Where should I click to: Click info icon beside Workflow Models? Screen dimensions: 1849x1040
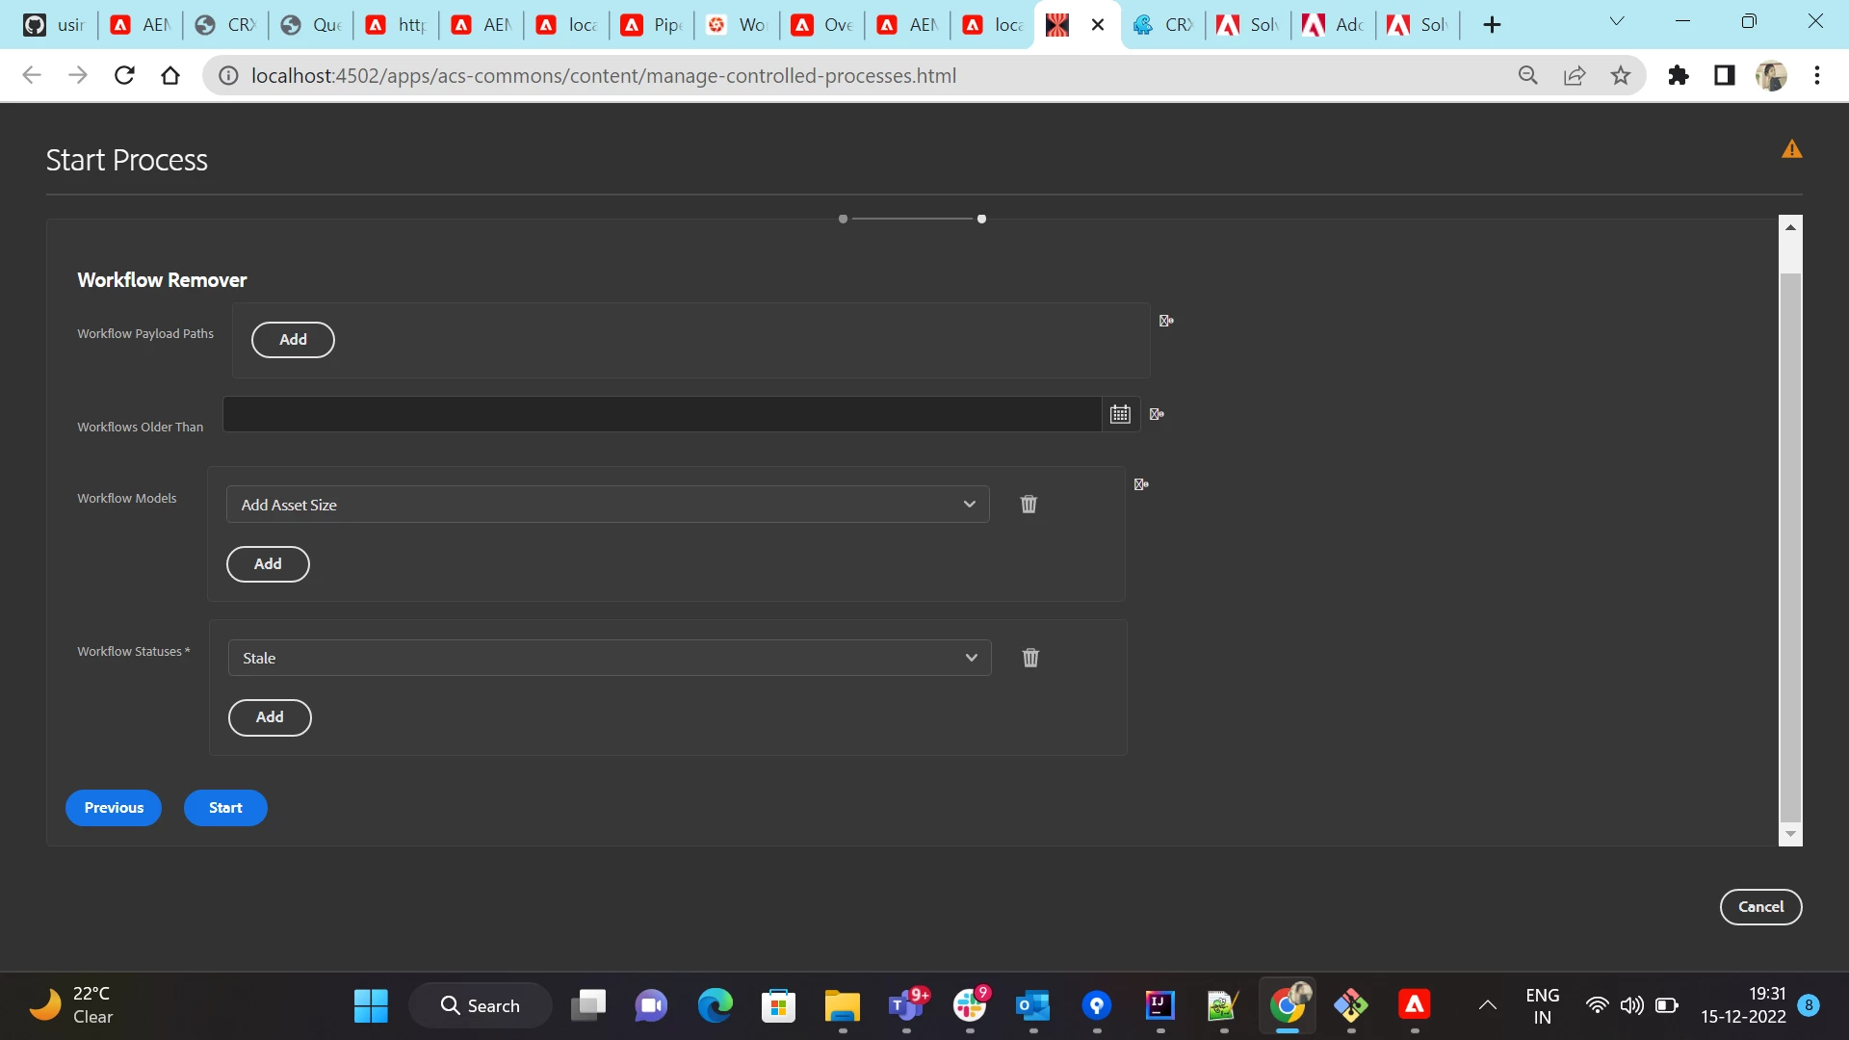click(1141, 484)
